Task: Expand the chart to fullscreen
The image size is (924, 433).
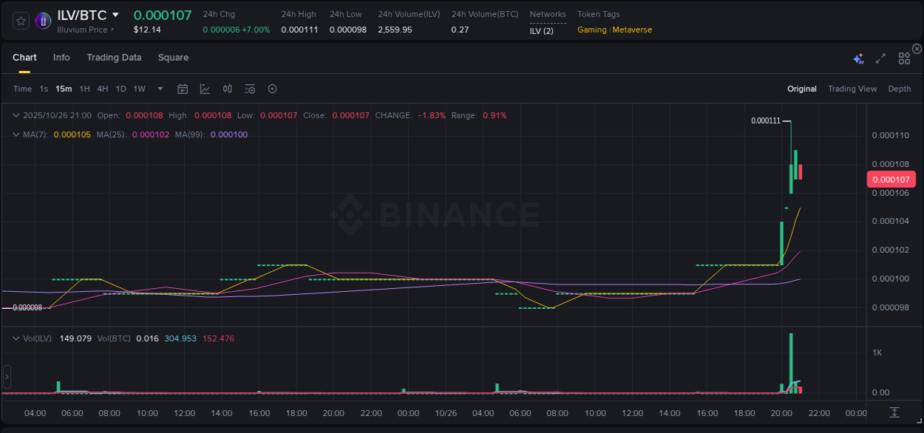Action: tap(880, 58)
